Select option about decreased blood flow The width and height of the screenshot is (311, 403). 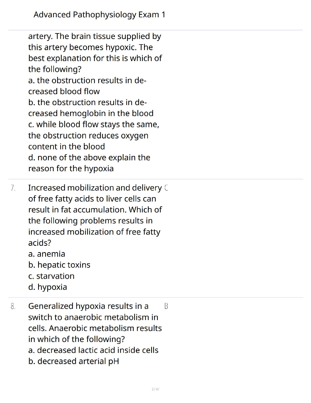click(x=87, y=86)
